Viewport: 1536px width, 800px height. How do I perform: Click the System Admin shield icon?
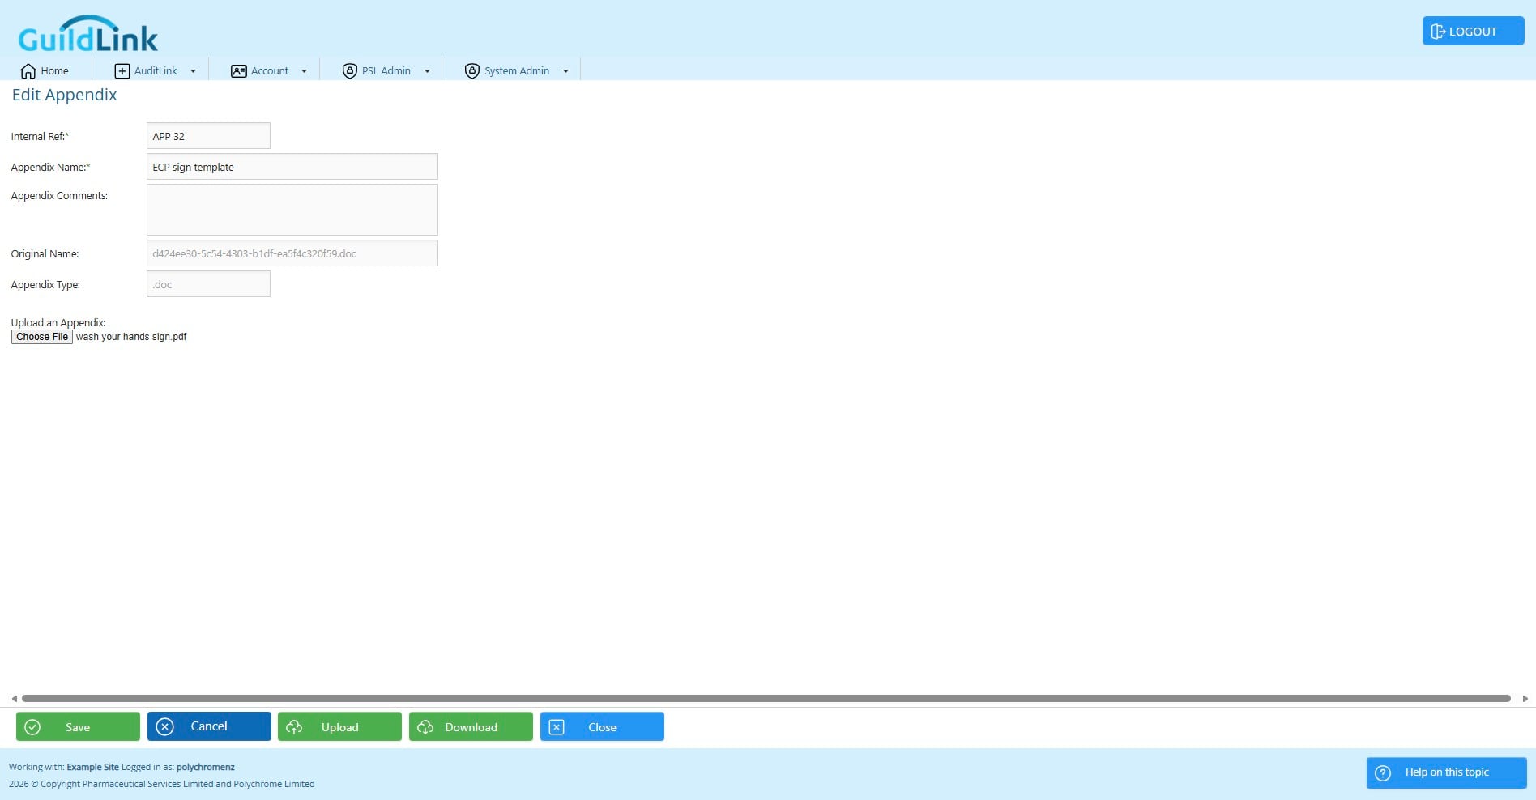tap(472, 71)
